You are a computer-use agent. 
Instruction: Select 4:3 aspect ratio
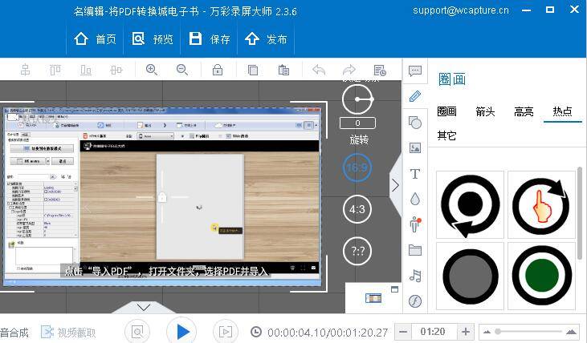tap(357, 209)
